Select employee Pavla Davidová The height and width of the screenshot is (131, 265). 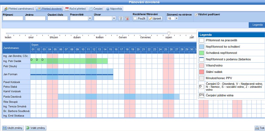[16, 97]
